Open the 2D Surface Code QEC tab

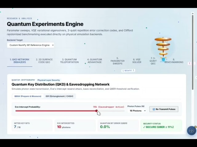44,61
